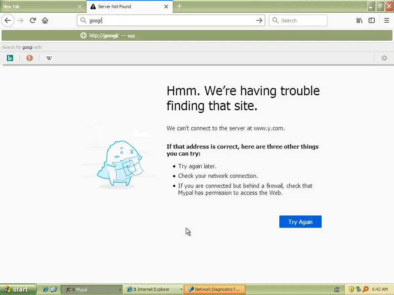394x295 pixels.
Task: Click the 6:42 AM clock
Action: pyautogui.click(x=380, y=290)
